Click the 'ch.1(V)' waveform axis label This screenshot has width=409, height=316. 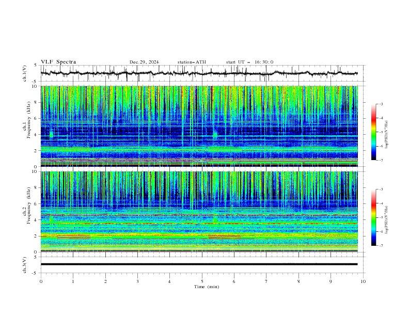(25, 73)
